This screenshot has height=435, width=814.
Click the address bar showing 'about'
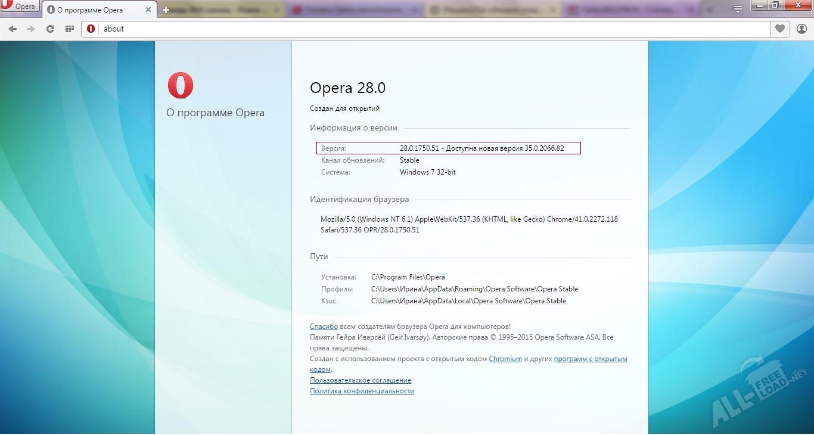(x=417, y=29)
